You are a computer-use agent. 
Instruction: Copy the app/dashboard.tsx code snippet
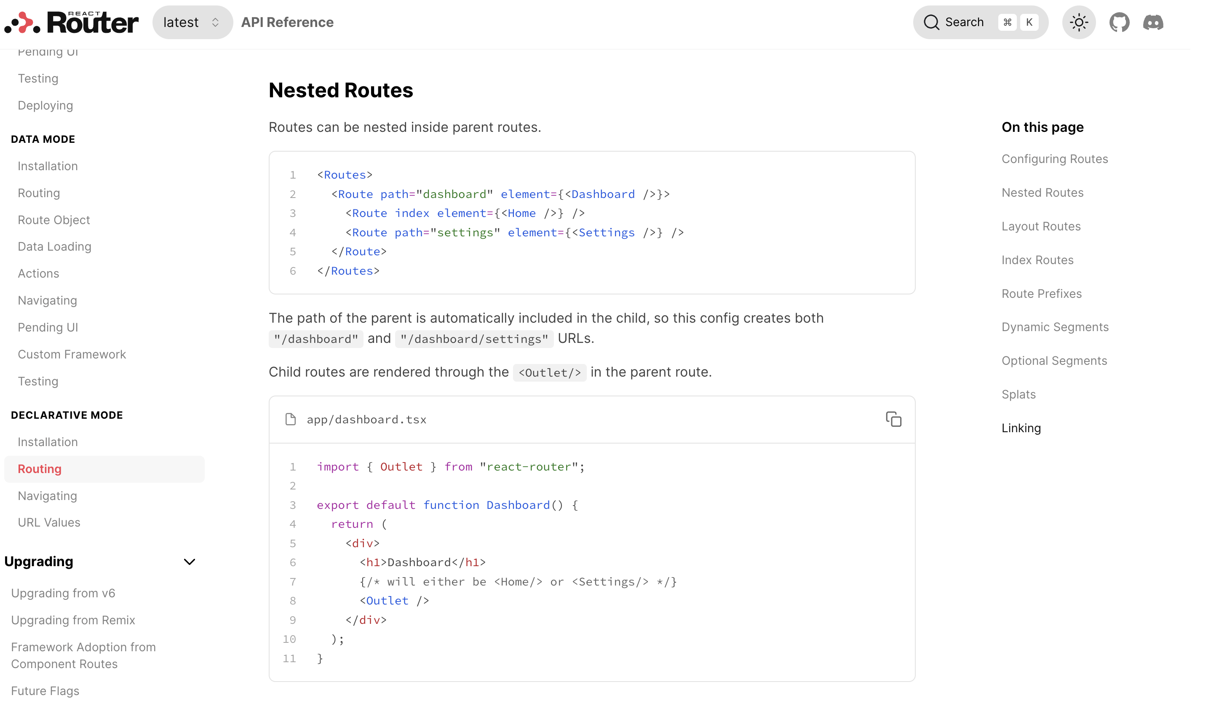(x=893, y=419)
